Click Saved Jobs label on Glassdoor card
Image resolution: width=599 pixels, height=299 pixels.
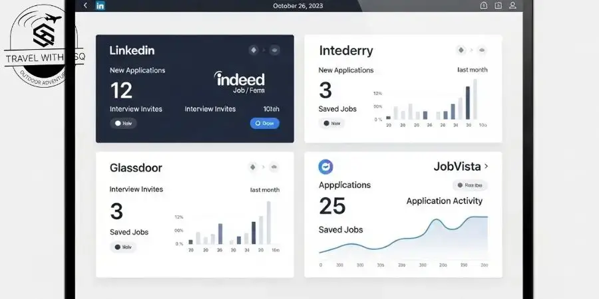129,232
